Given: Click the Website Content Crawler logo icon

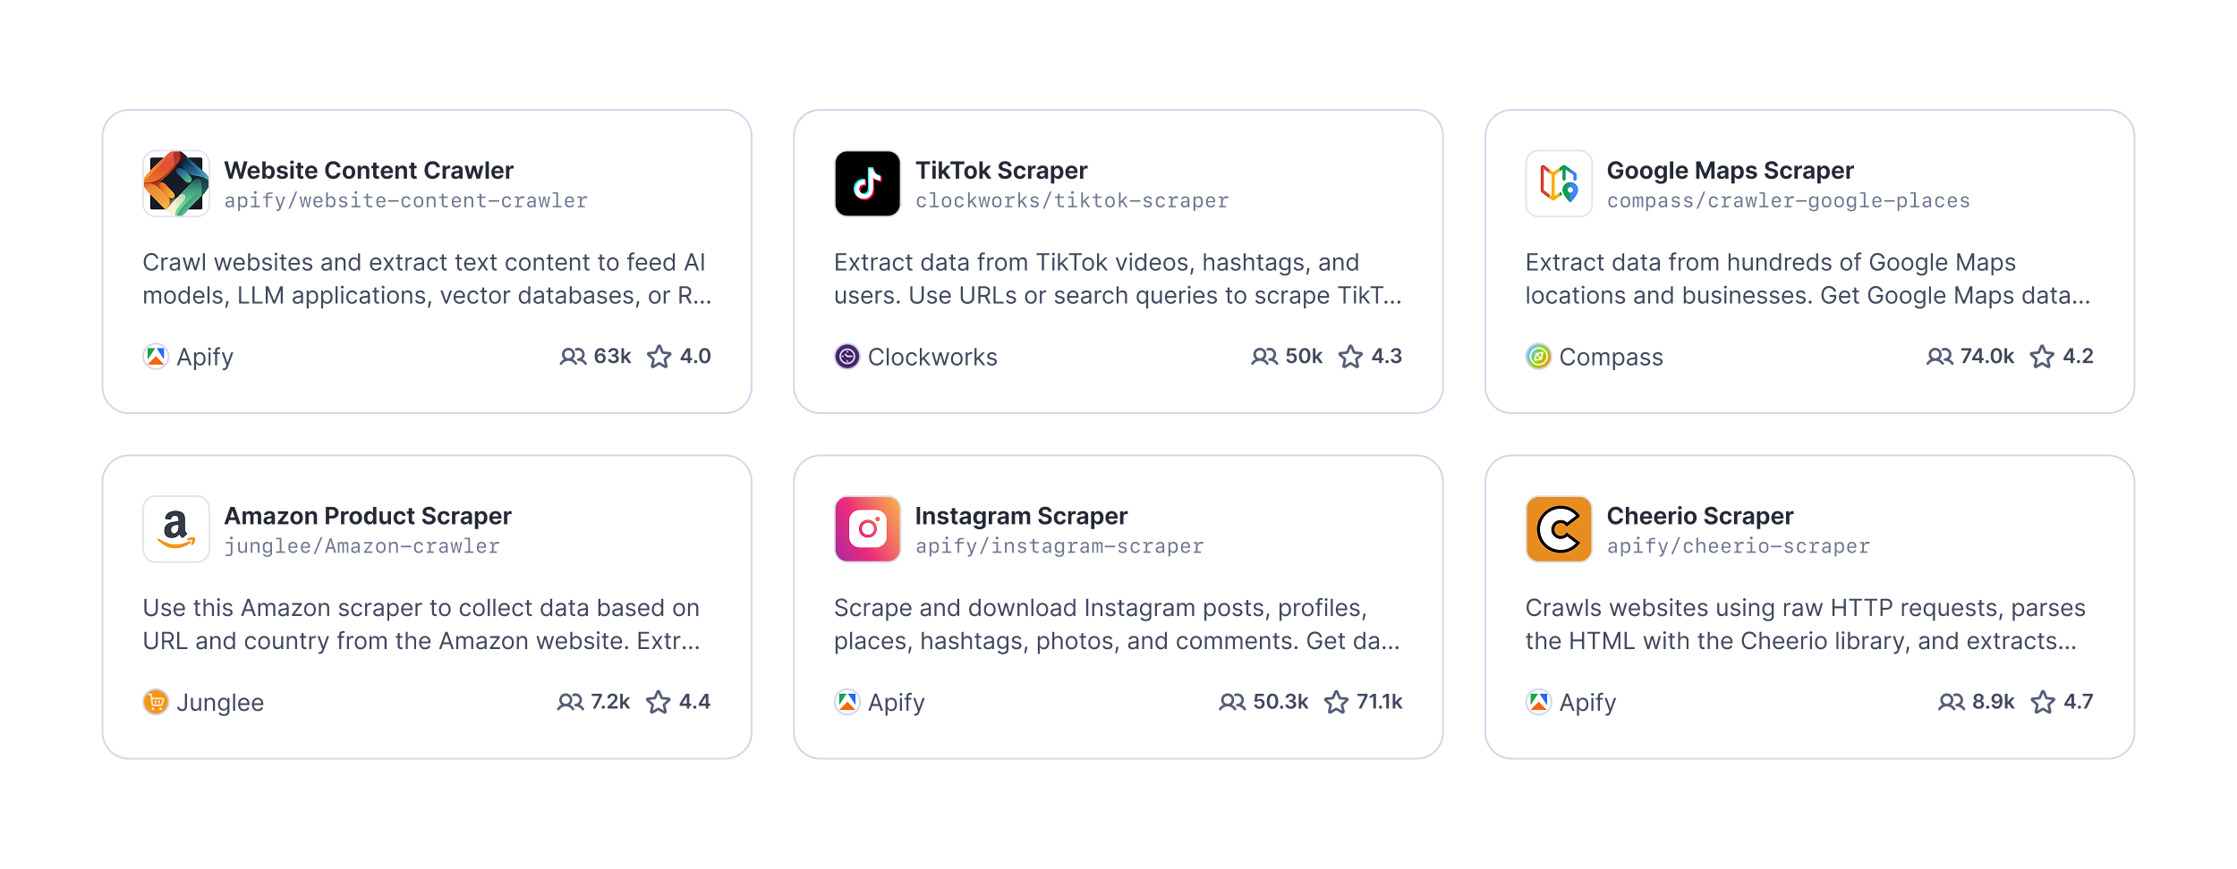Looking at the screenshot, I should [175, 182].
